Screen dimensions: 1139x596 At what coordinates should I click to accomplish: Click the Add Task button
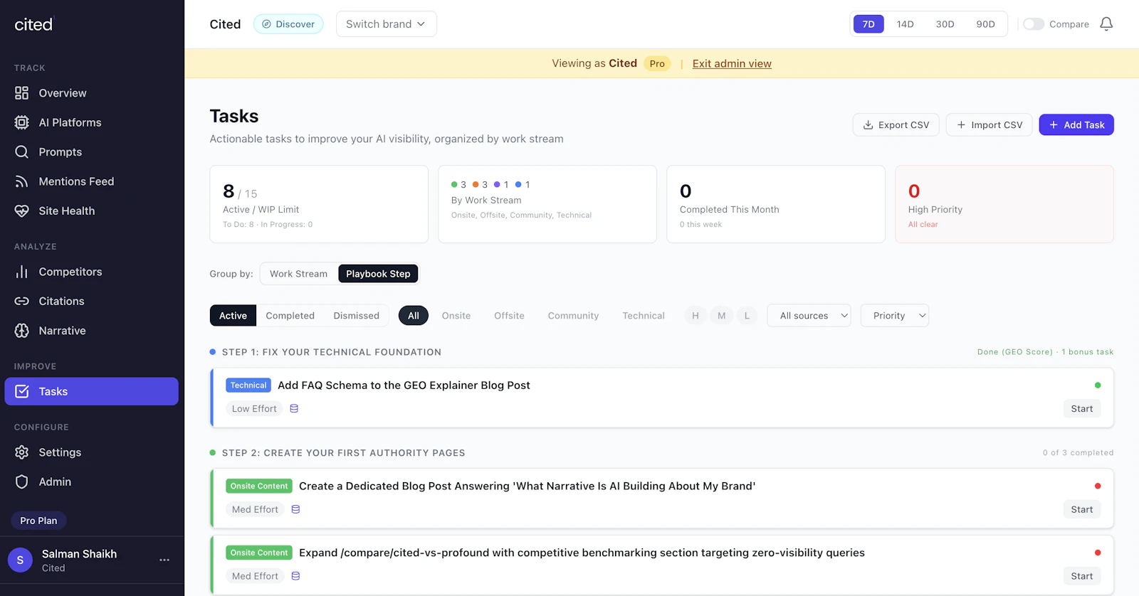(1076, 125)
